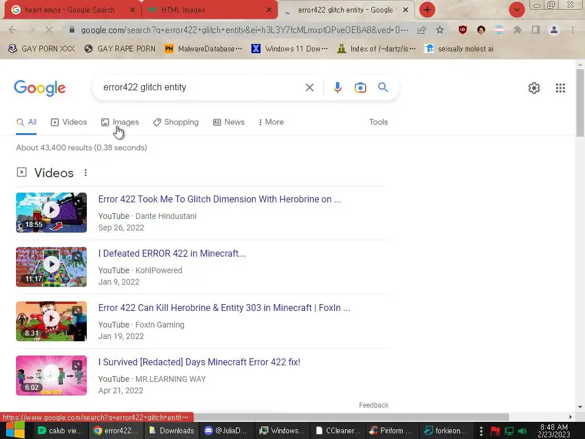Image resolution: width=585 pixels, height=439 pixels.
Task: Play the 18:55 video thumbnail
Action: coord(51,213)
